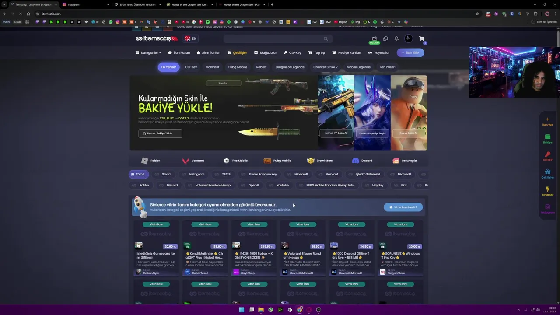Click Çekilişler gift in right sidebar

point(547,174)
